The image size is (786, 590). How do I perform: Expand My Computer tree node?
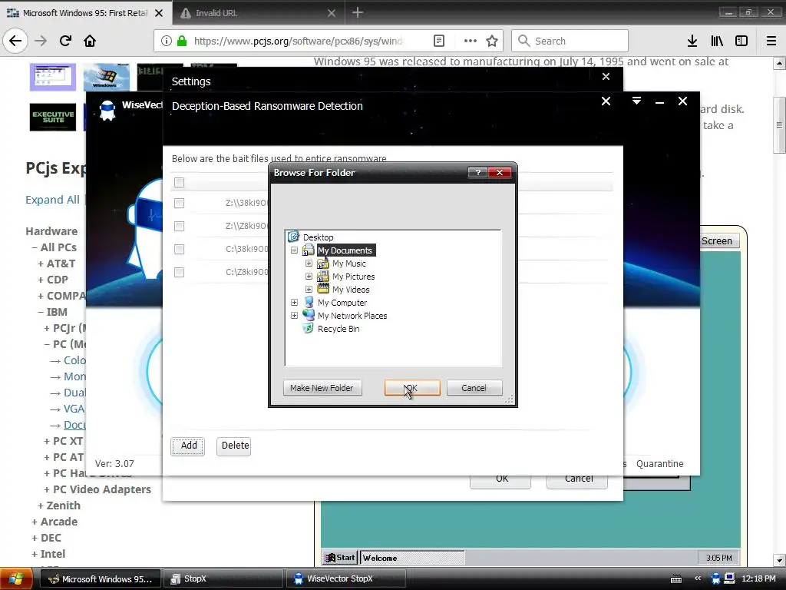294,302
